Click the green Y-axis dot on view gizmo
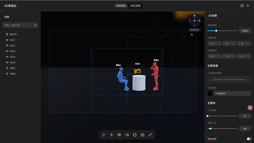The height and width of the screenshot is (143, 254). (x=194, y=16)
